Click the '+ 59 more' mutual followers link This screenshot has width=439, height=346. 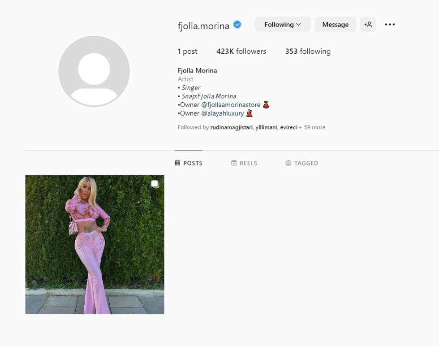tap(312, 127)
